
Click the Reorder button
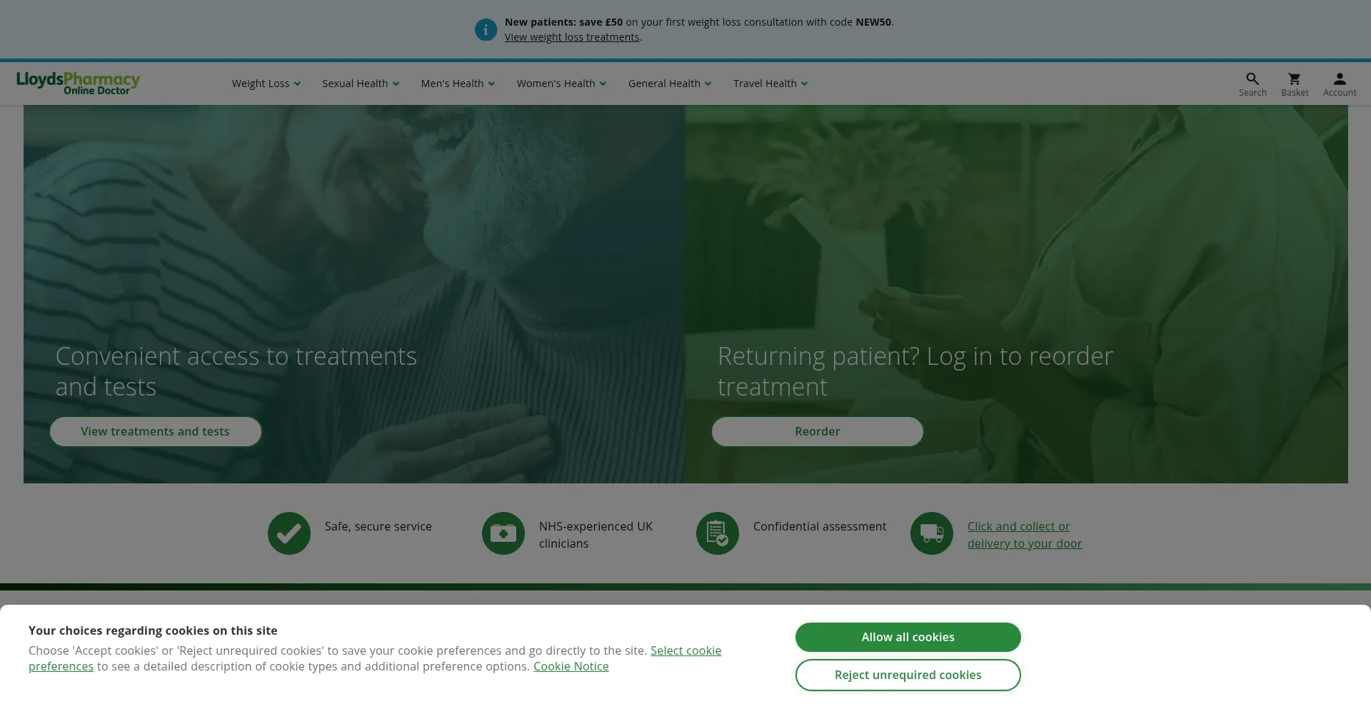(x=818, y=432)
